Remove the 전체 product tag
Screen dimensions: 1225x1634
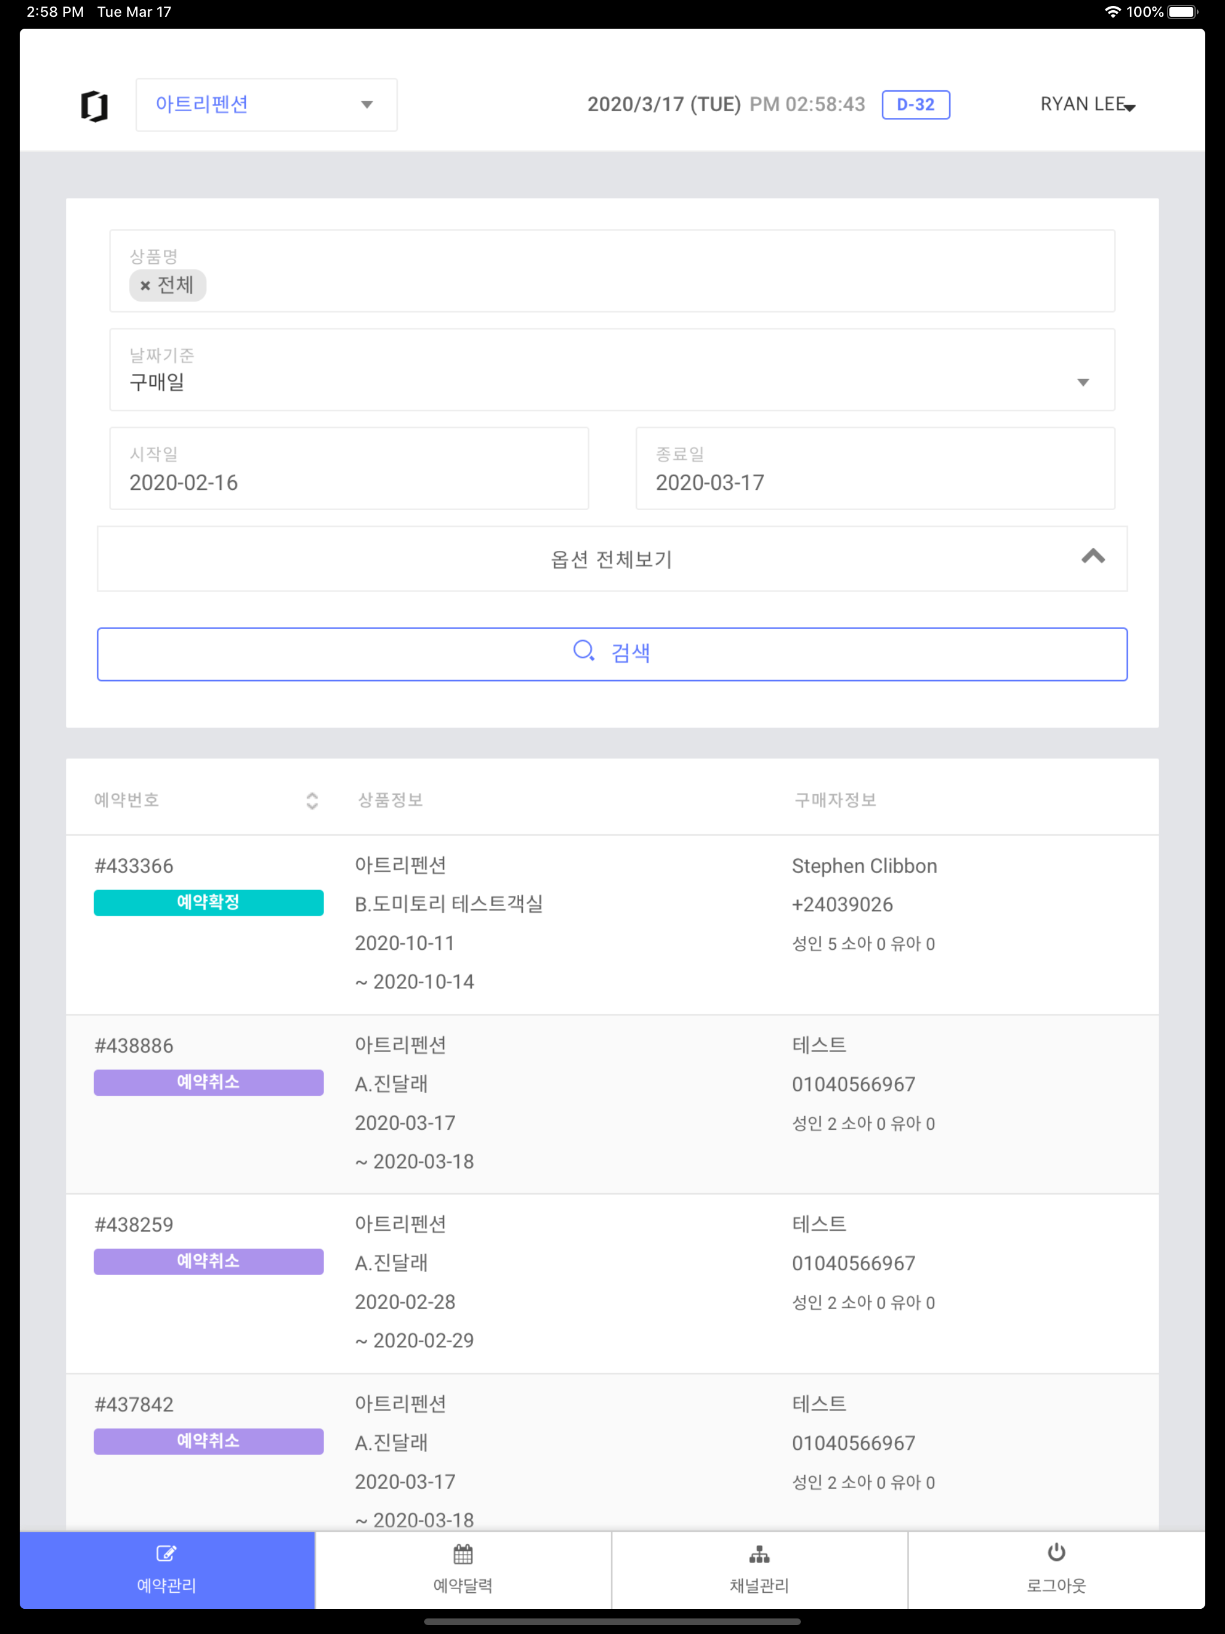[x=145, y=286]
